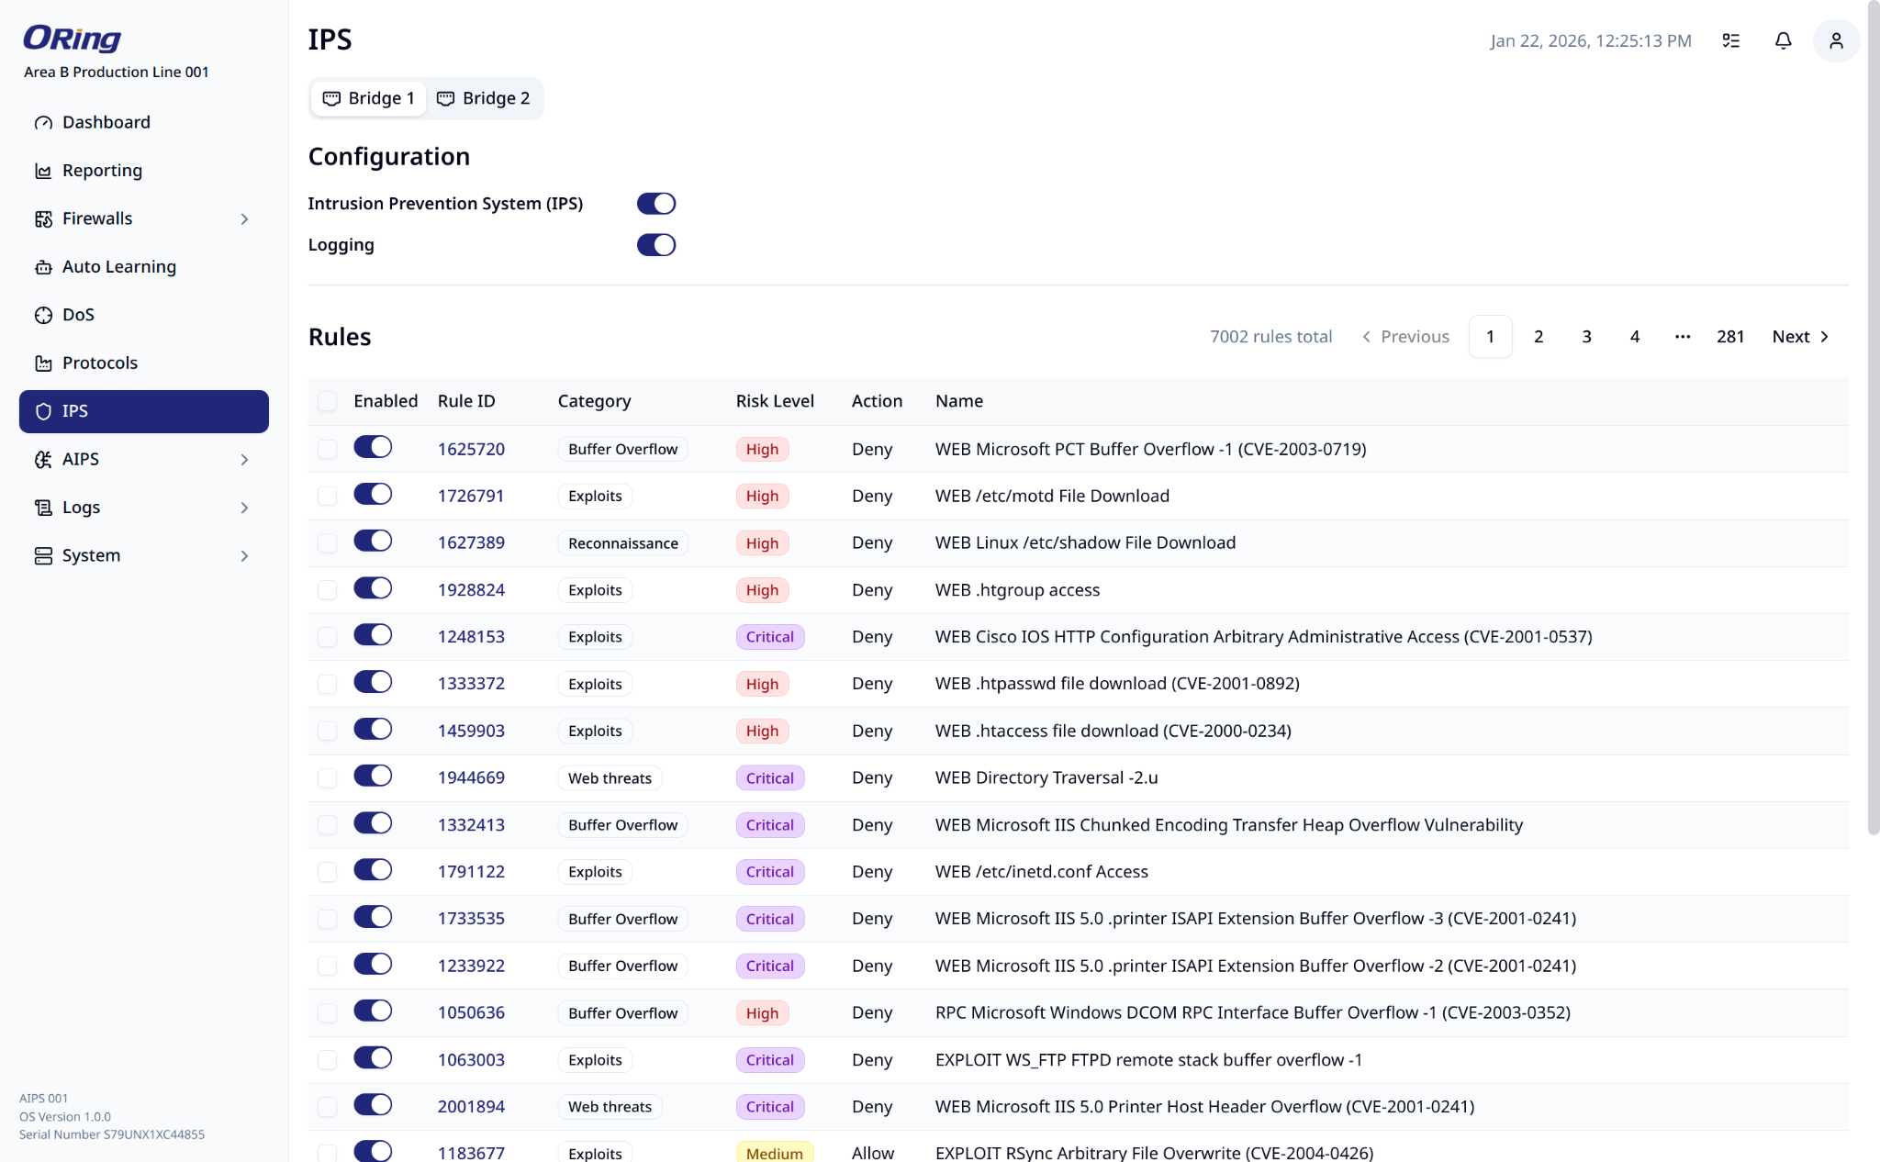The image size is (1880, 1162).
Task: Disable the Logging switch
Action: [x=656, y=245]
